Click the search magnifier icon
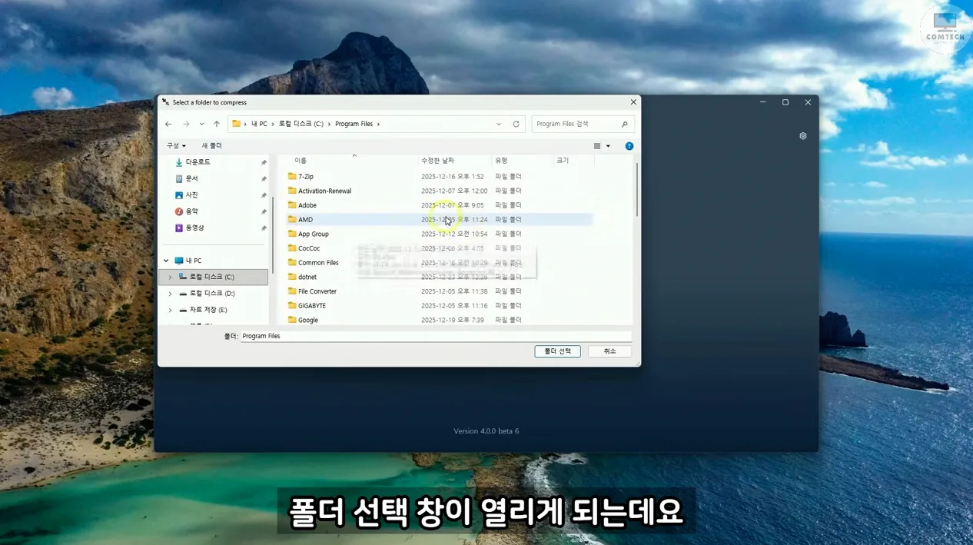Screen dimensions: 973x545 point(625,124)
